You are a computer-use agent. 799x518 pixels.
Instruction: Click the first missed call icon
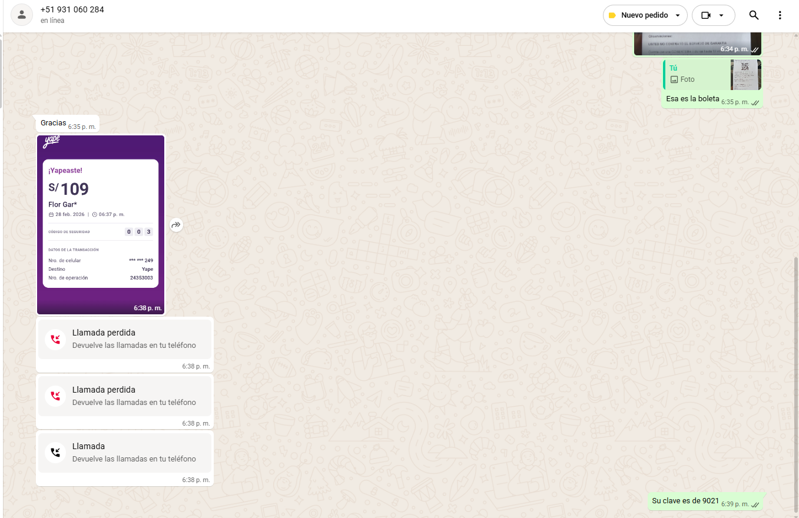click(x=55, y=339)
